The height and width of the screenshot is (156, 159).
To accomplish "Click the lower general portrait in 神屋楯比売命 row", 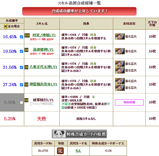I will 120,88.
